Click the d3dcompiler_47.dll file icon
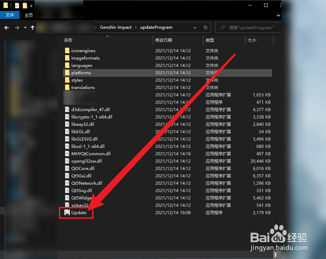The height and width of the screenshot is (259, 326). (67, 109)
